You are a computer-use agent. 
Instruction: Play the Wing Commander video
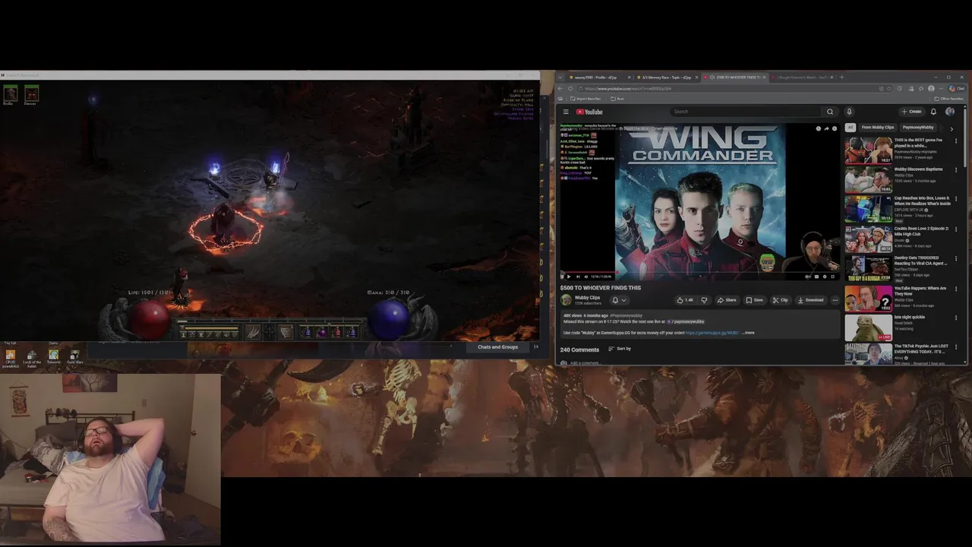click(x=567, y=277)
